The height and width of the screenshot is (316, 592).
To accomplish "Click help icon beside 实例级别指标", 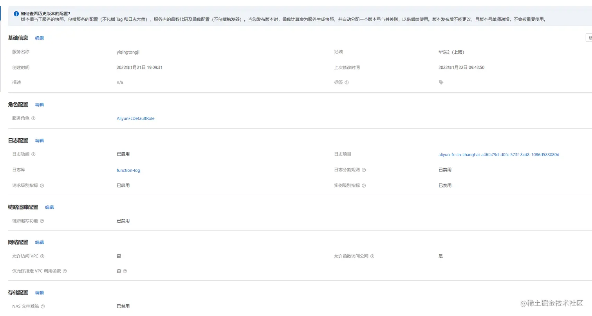I will pos(364,186).
